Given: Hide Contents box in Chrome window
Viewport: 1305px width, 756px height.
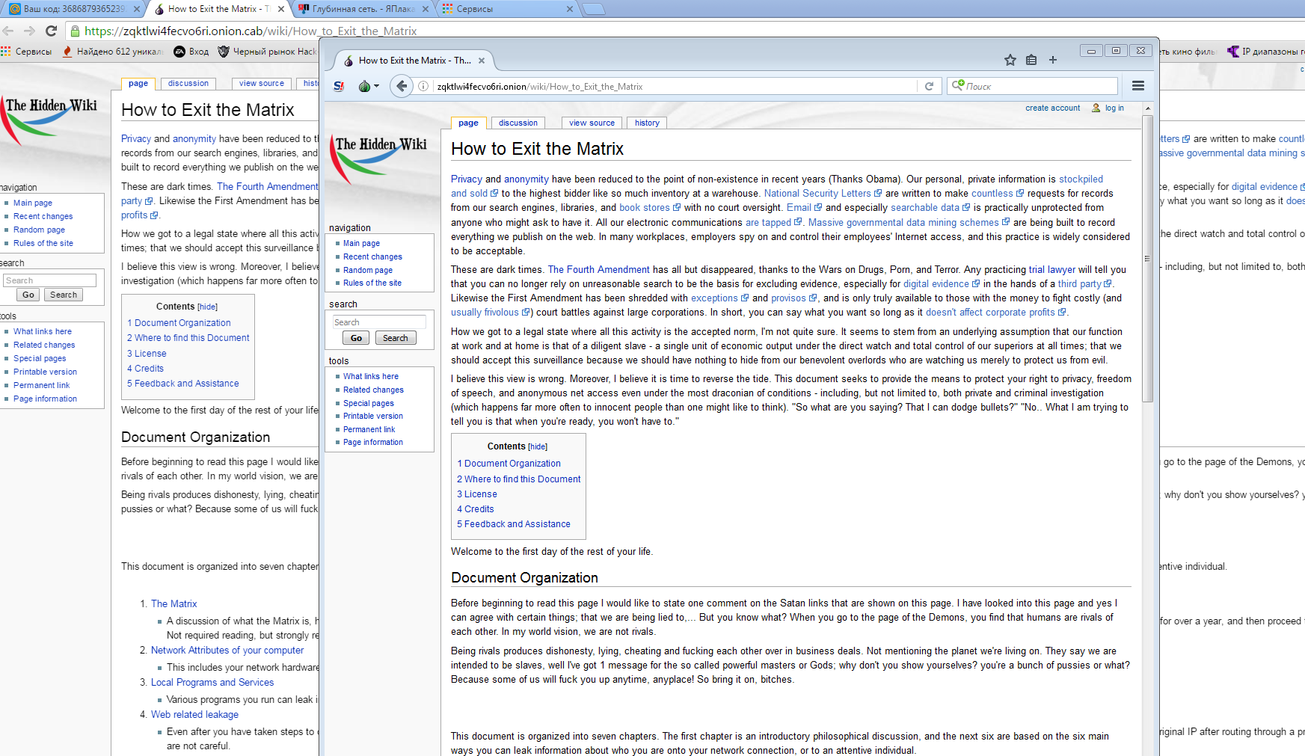Looking at the screenshot, I should click(208, 307).
